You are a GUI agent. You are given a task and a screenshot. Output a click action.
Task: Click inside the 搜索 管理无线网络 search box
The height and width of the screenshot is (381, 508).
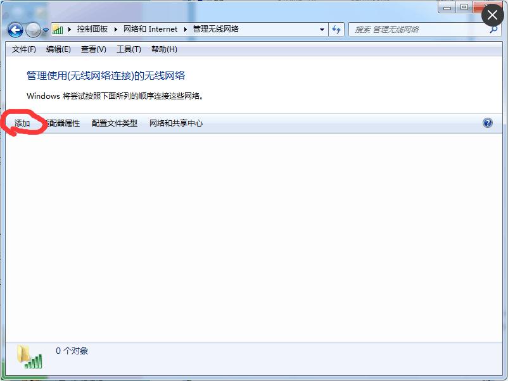click(x=418, y=29)
